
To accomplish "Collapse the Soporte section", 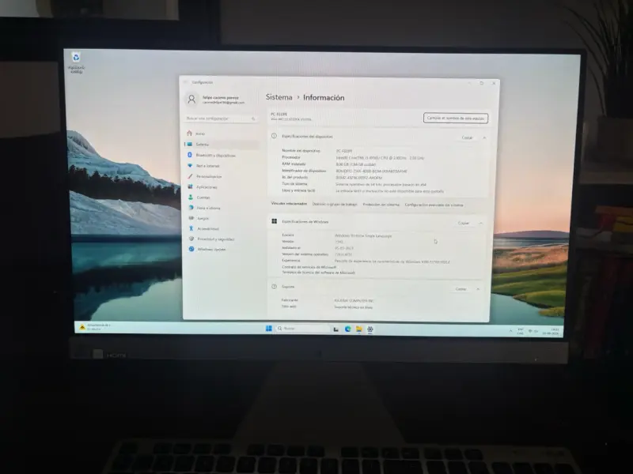I will click(x=478, y=289).
